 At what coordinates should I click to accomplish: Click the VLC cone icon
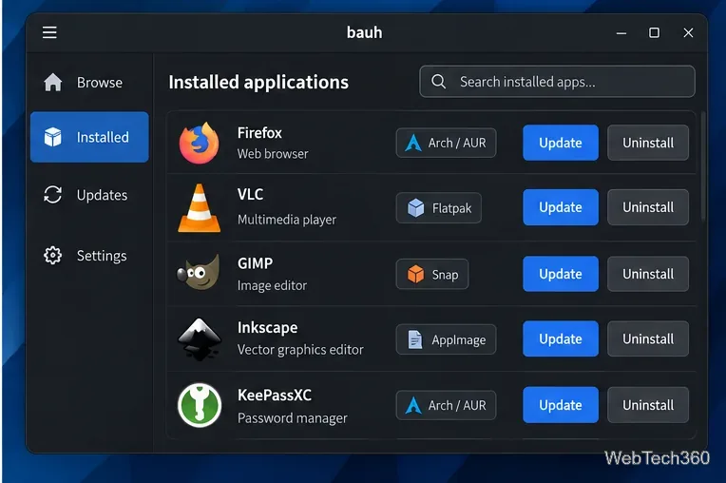(x=200, y=208)
